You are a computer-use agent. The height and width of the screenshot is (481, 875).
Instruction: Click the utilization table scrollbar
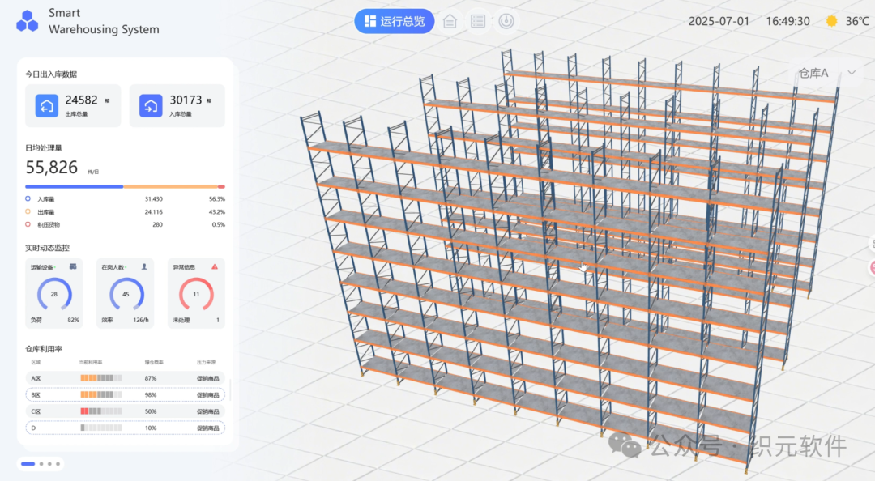[x=230, y=389]
